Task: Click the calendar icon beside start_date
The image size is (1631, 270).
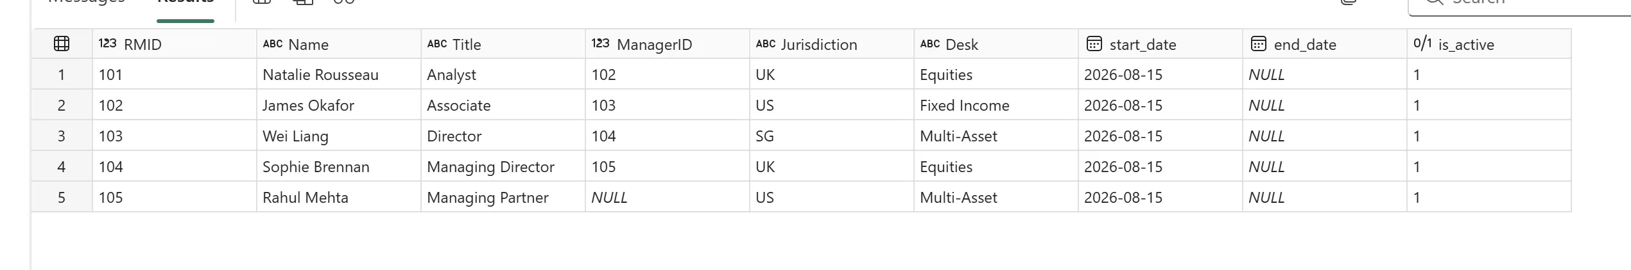Action: tap(1094, 44)
